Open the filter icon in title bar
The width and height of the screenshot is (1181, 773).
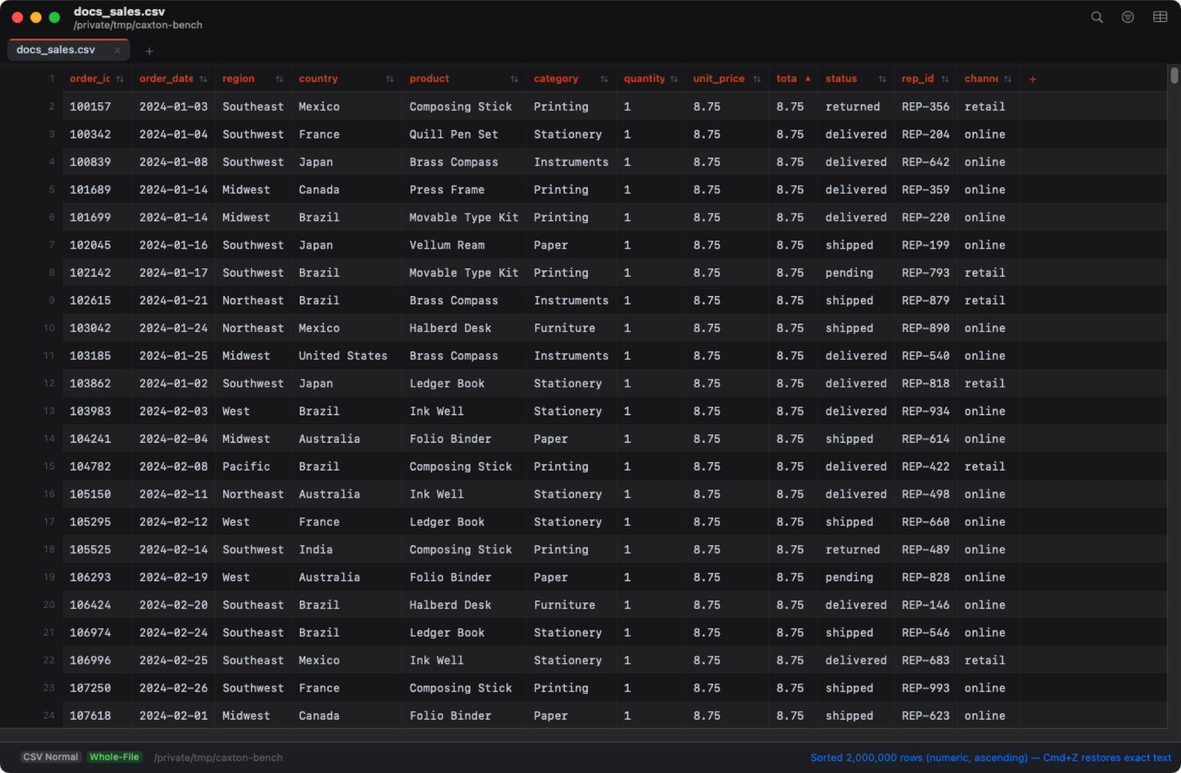pos(1128,17)
